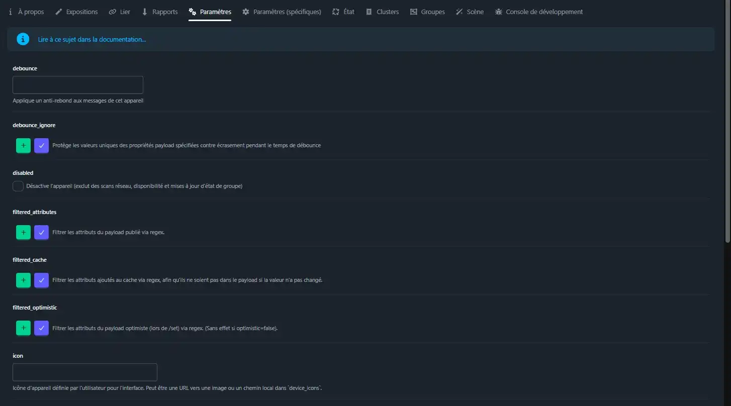
Task: Open the documentation link in the banner
Action: pyautogui.click(x=92, y=39)
